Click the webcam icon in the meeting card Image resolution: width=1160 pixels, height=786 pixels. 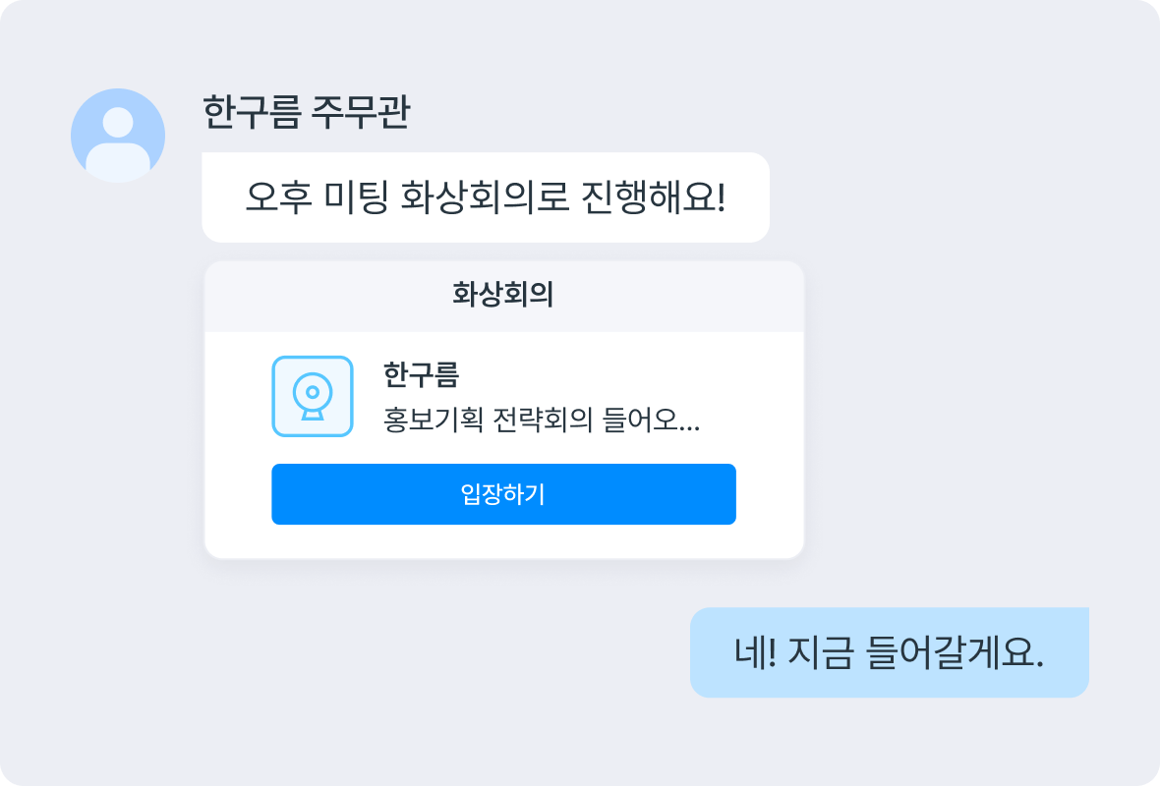[x=313, y=396]
